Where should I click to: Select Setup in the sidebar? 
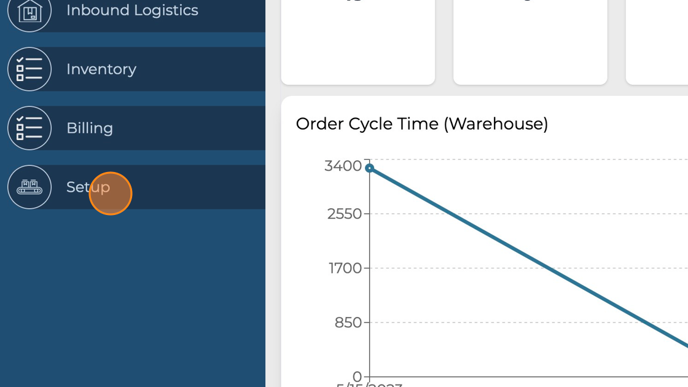tap(88, 187)
